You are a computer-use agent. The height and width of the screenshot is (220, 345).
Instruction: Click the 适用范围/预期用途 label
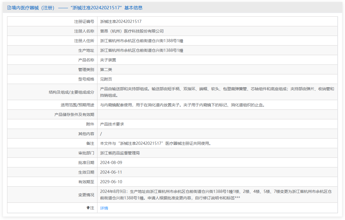pos(77,105)
